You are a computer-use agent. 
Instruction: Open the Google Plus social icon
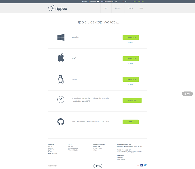tap(138, 165)
